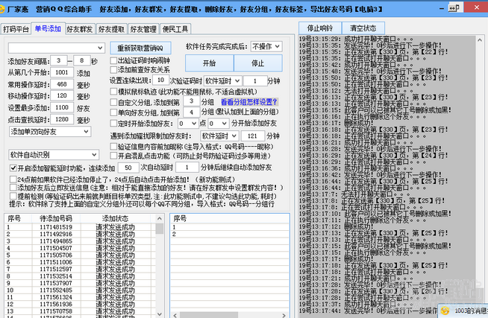
Task: Click the 重新获取营销QQ button
Action: tap(140, 48)
